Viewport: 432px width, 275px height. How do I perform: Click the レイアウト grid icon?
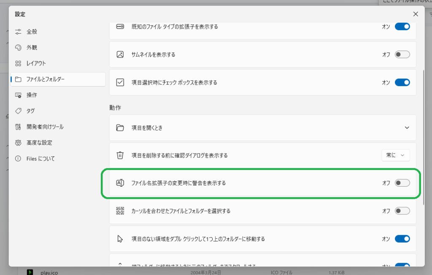(18, 63)
